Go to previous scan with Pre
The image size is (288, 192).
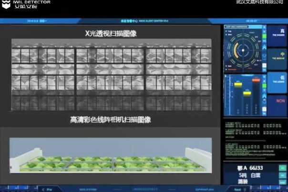(47, 189)
